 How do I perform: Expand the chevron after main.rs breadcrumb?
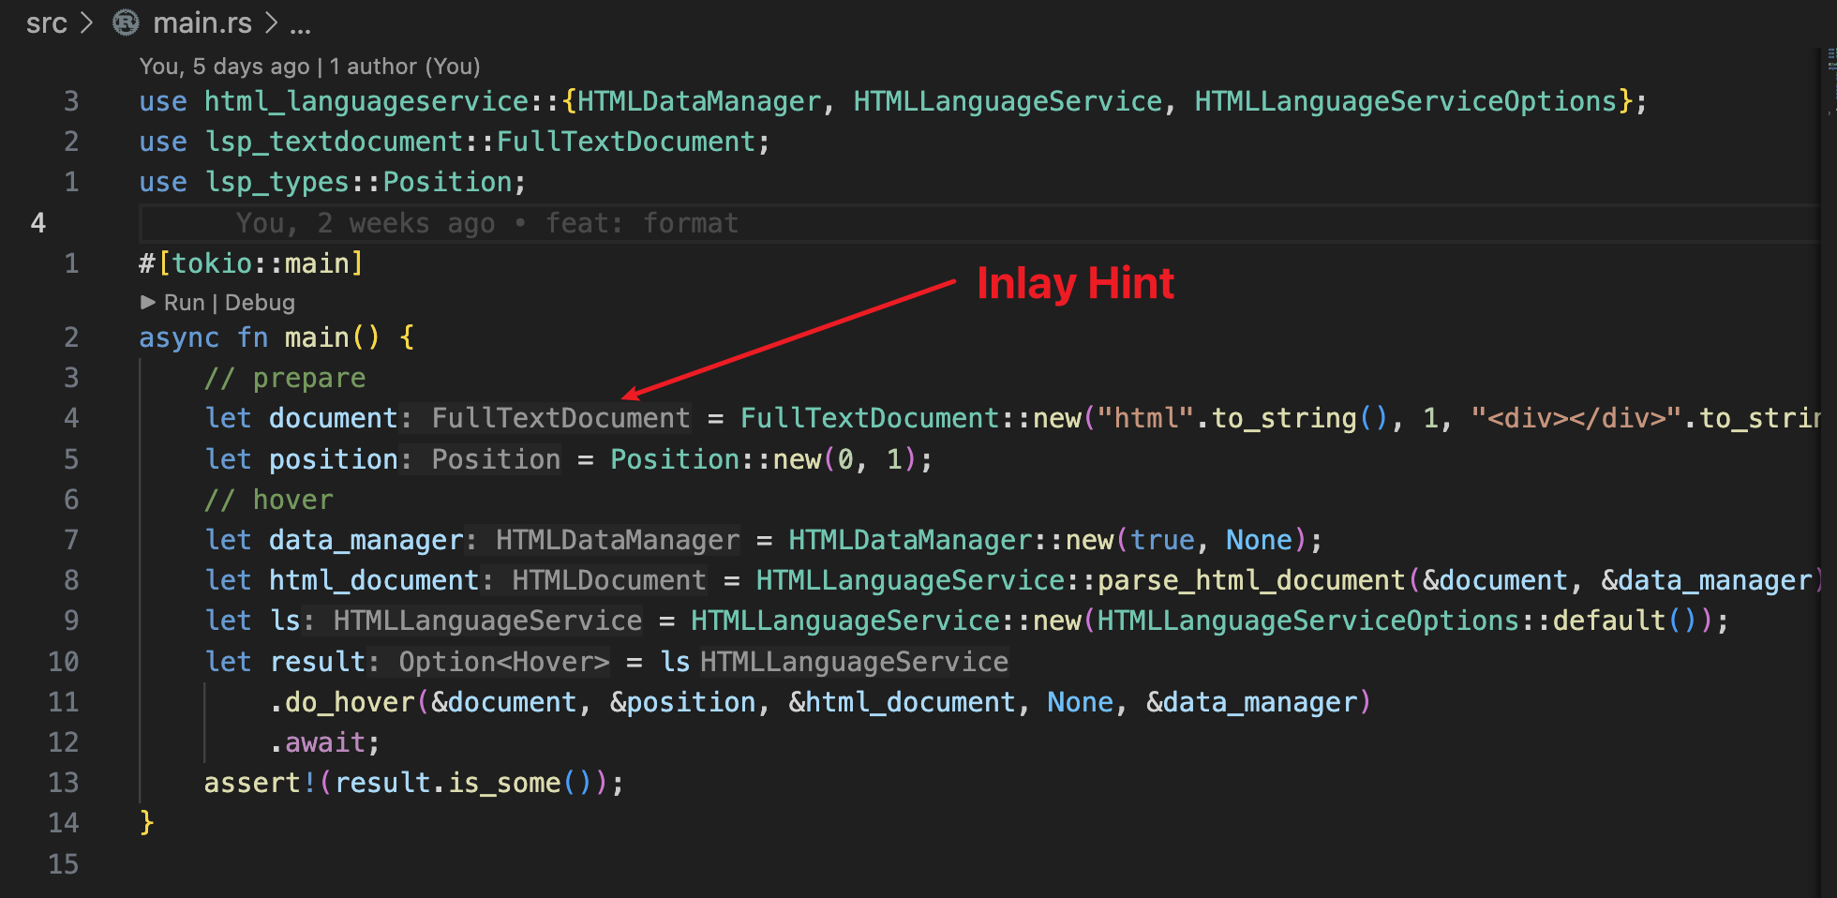pos(271,22)
